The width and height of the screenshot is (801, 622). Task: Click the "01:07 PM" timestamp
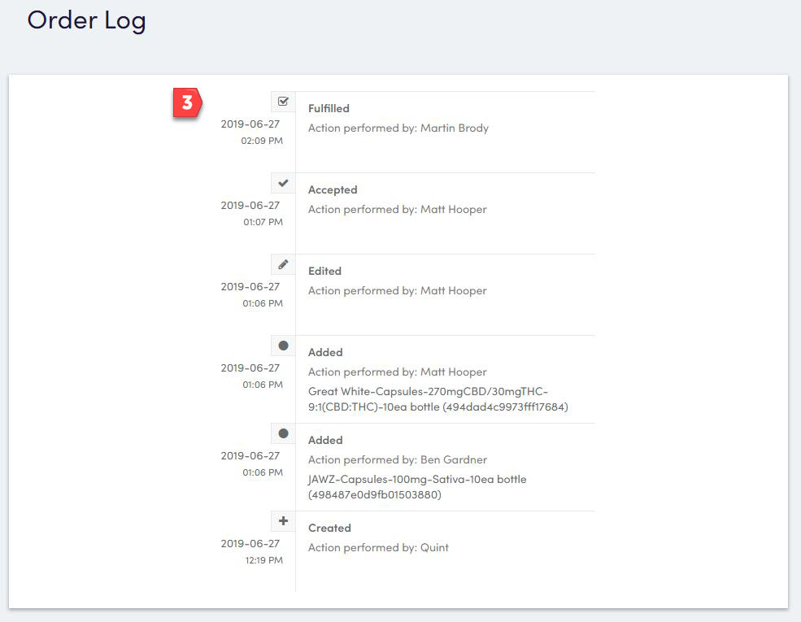pyautogui.click(x=263, y=222)
